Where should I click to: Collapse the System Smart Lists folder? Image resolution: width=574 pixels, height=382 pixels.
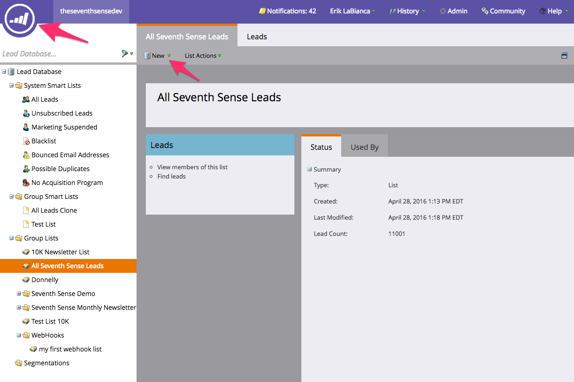(x=12, y=86)
